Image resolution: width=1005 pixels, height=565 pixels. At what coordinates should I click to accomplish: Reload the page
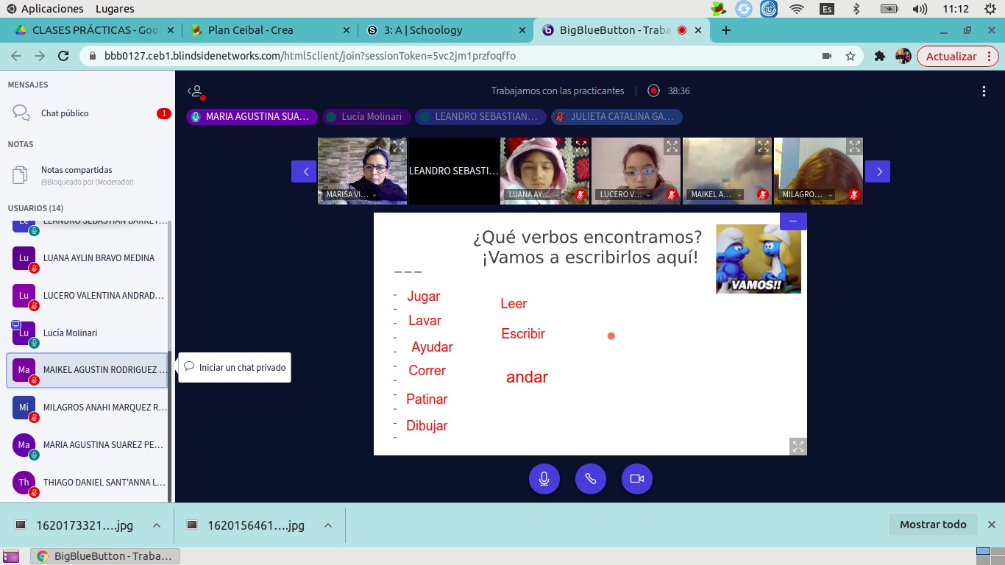click(x=63, y=56)
